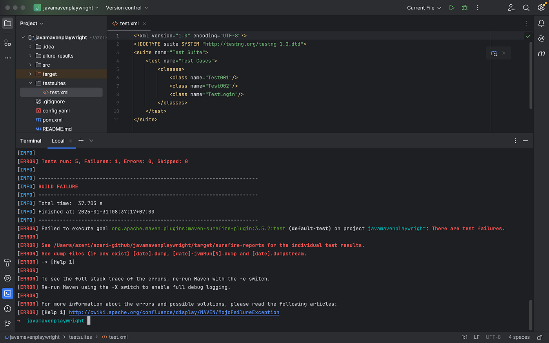
Task: Open the Maven tool window icon
Action: coord(541,54)
